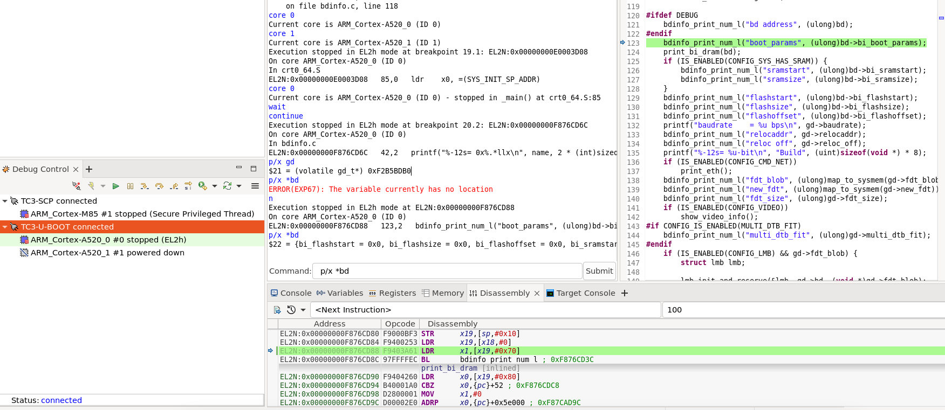The height and width of the screenshot is (410, 945).
Task: Select ARM_Cortex-M85 #1 stopped core
Action: (x=142, y=214)
